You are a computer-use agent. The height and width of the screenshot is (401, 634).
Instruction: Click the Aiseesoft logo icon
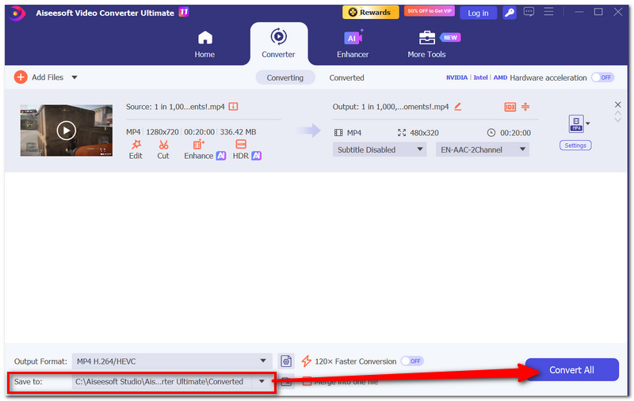coord(16,13)
